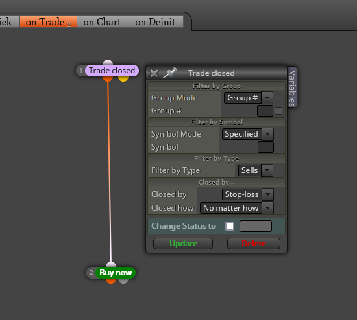
Task: Click the Filter by Group section header
Action: (217, 86)
